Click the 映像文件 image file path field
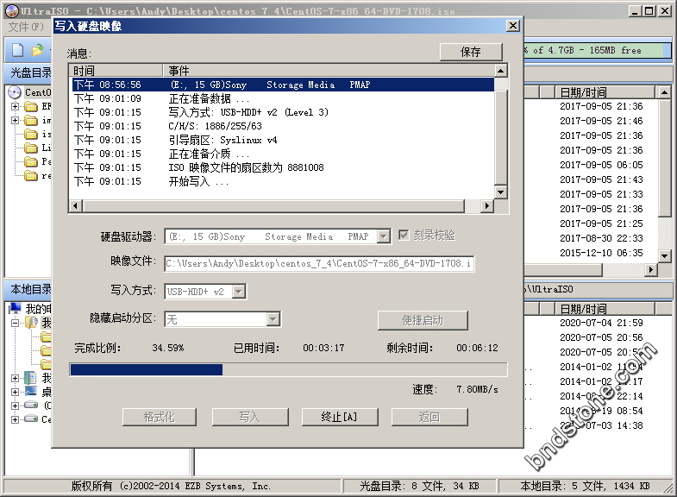Image resolution: width=677 pixels, height=497 pixels. (319, 263)
